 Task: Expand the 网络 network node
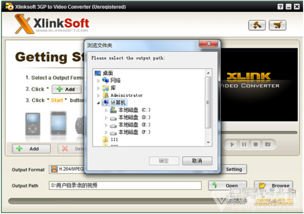(x=98, y=81)
